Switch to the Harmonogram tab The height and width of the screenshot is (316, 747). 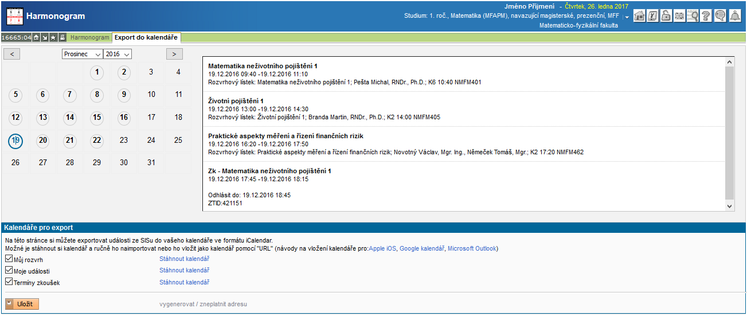[x=89, y=38]
